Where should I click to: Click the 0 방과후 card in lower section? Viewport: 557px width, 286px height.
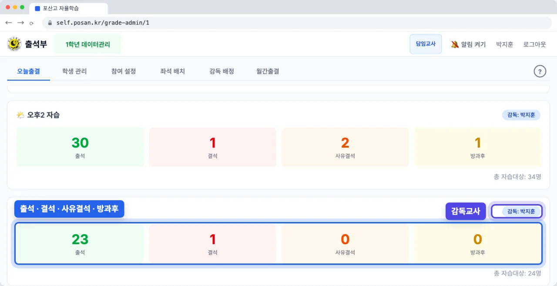[x=478, y=244]
